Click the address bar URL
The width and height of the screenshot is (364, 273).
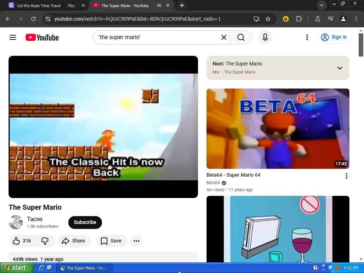point(138,19)
